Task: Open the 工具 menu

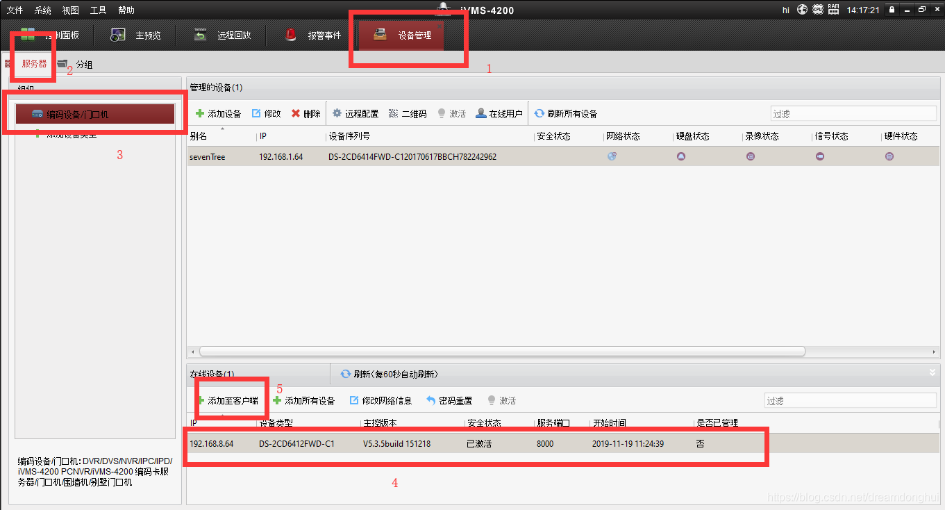Action: click(98, 10)
